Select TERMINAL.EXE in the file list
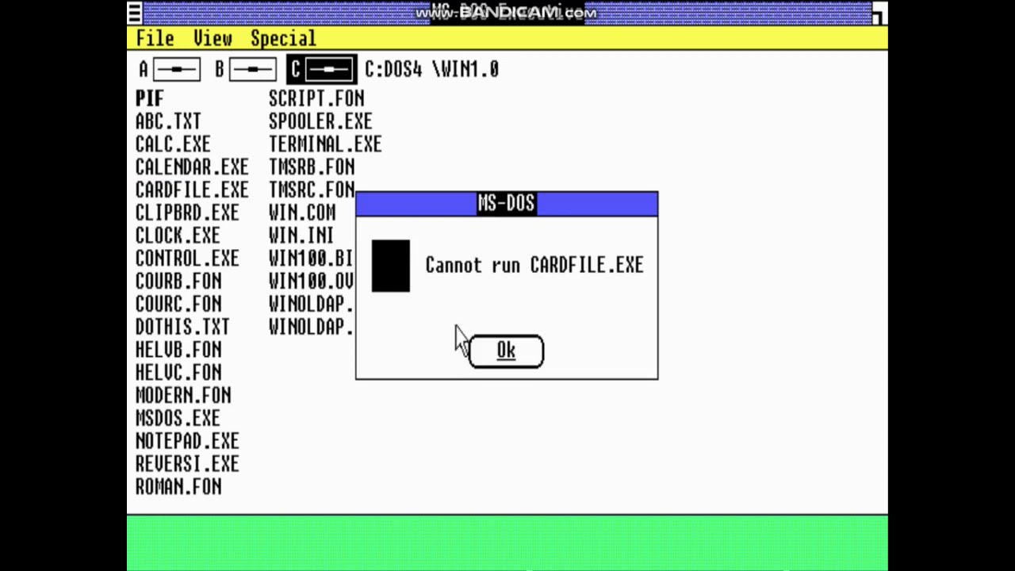1015x571 pixels. click(x=325, y=144)
